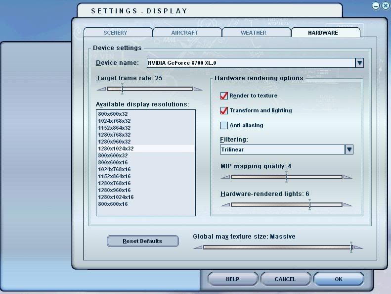Go to the Weather tab
The height and width of the screenshot is (294, 391).
point(256,33)
